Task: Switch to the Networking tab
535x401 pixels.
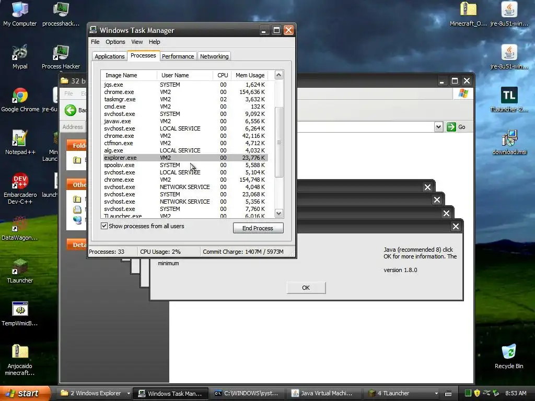Action: tap(214, 56)
